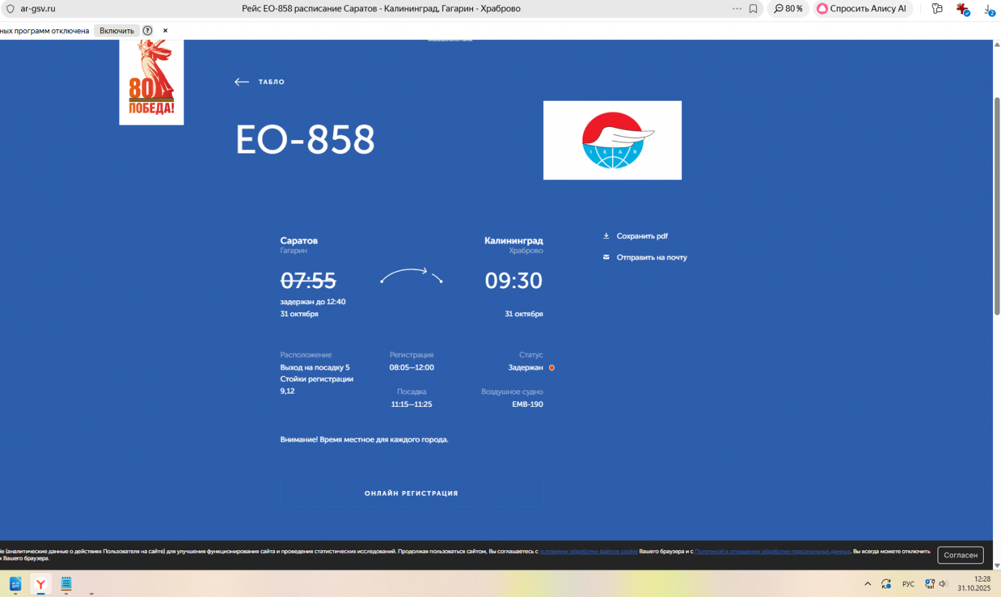Viewport: 1001px width, 597px height.
Task: Click the site protection shield icon
Action: [10, 9]
